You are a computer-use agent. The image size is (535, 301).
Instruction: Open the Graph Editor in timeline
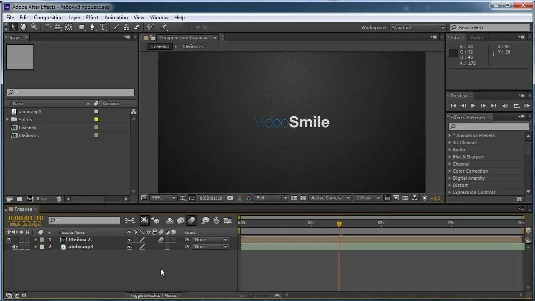228,220
